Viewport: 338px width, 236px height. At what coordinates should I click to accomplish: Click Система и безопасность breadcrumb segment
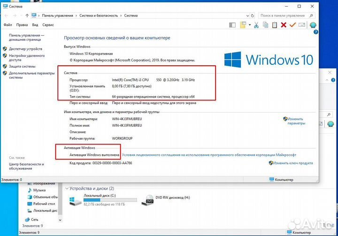click(x=99, y=15)
